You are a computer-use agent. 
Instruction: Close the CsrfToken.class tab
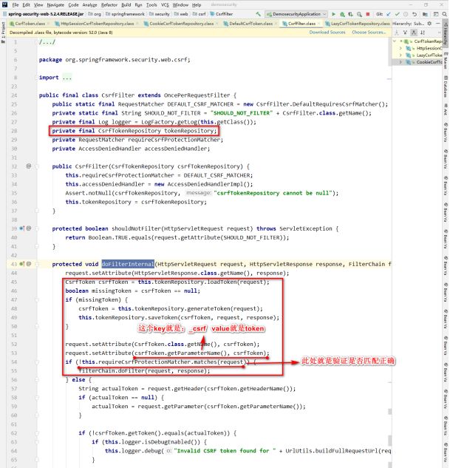[48, 23]
